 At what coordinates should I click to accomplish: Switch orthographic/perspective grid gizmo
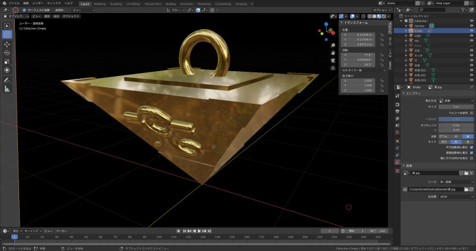333,68
